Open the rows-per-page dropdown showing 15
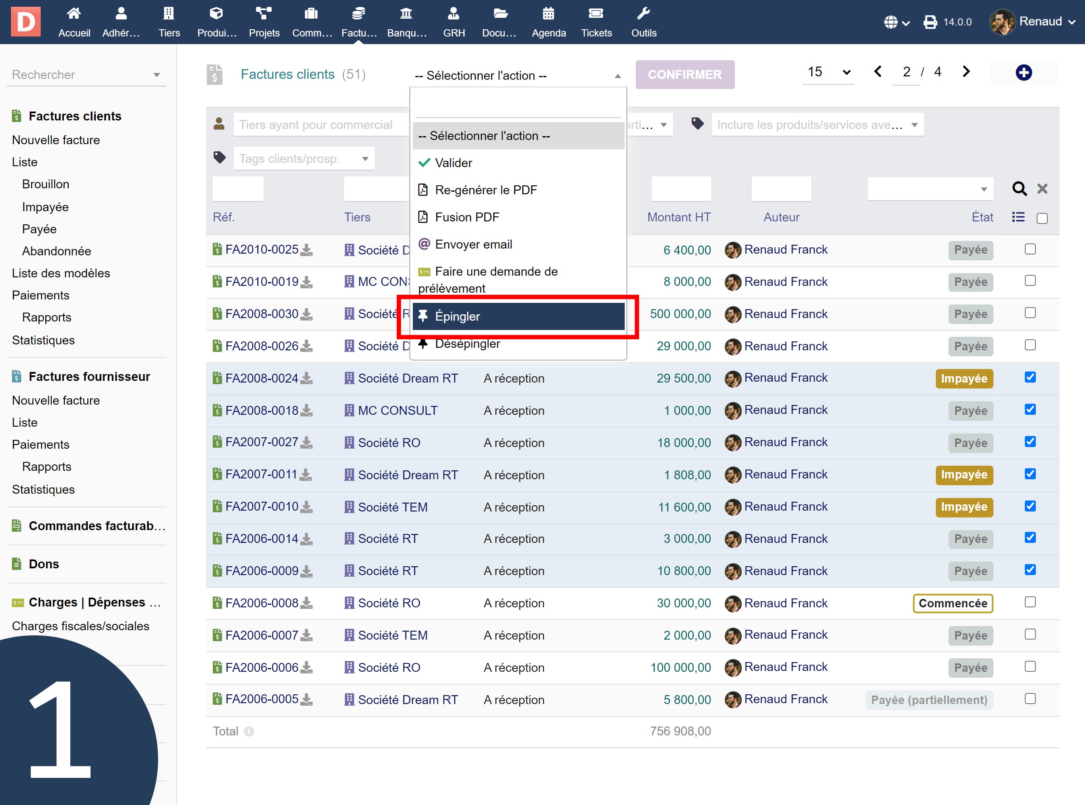Image resolution: width=1085 pixels, height=805 pixels. [x=828, y=73]
